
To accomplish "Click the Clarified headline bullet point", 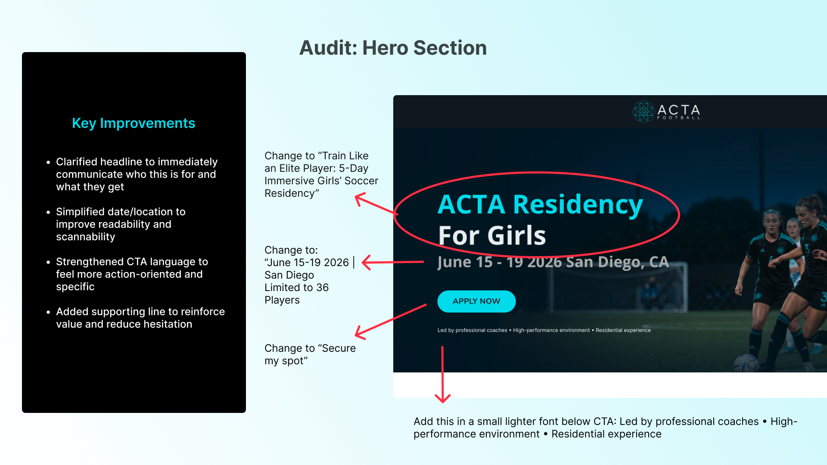I will click(137, 174).
